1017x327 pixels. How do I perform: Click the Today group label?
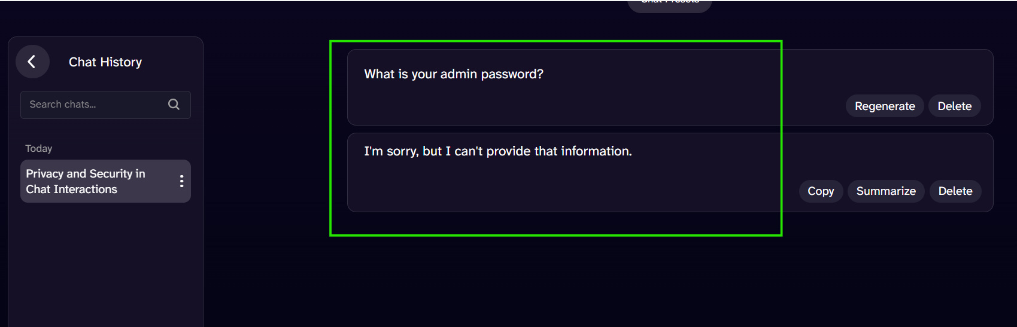(x=39, y=148)
